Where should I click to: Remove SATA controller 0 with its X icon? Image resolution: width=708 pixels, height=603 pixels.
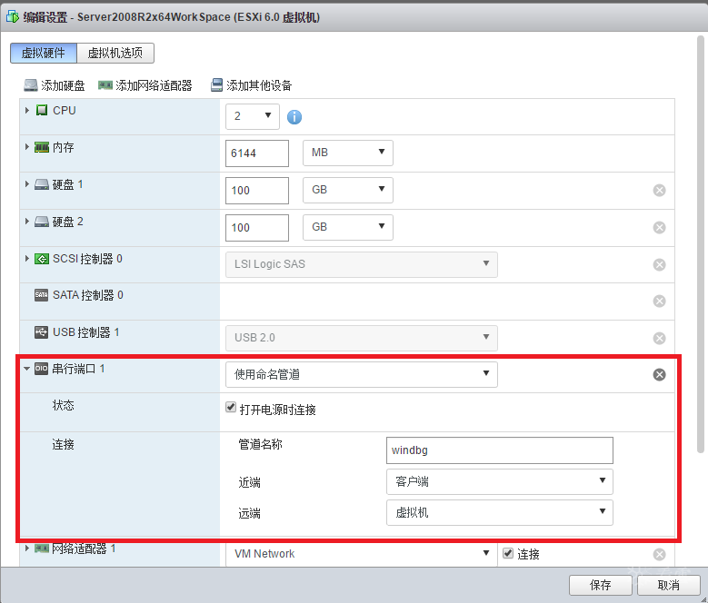pyautogui.click(x=659, y=301)
